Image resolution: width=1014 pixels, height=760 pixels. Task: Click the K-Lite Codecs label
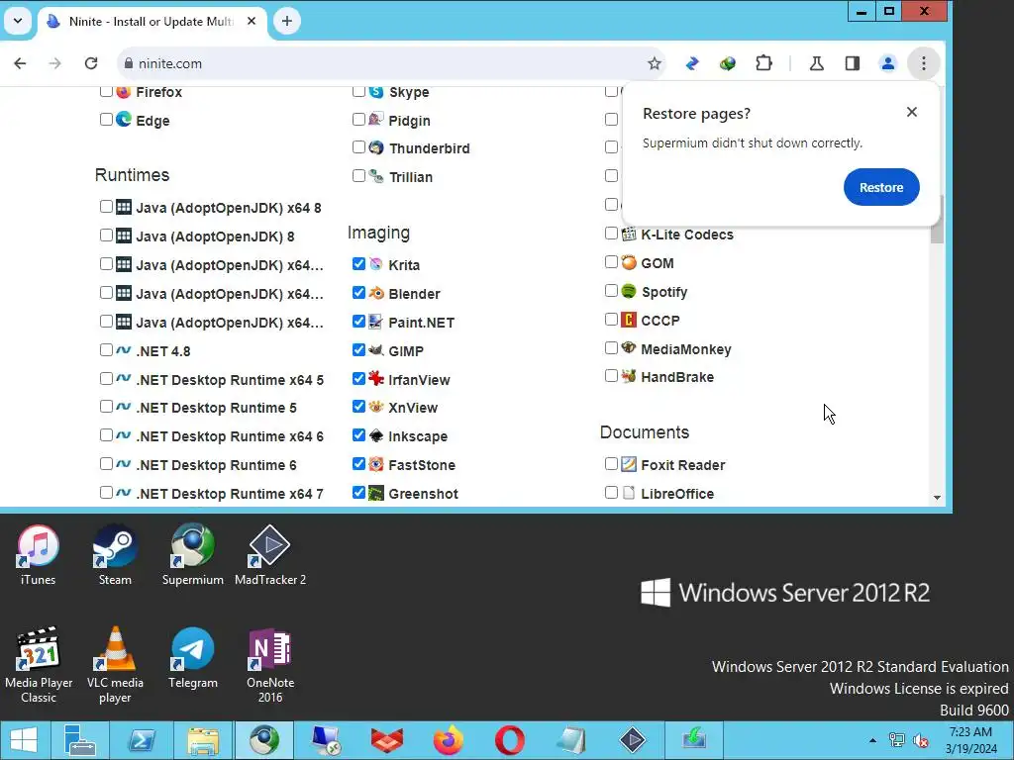pyautogui.click(x=687, y=235)
